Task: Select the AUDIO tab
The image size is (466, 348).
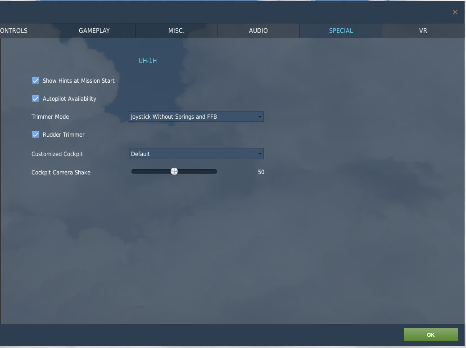Action: (258, 31)
